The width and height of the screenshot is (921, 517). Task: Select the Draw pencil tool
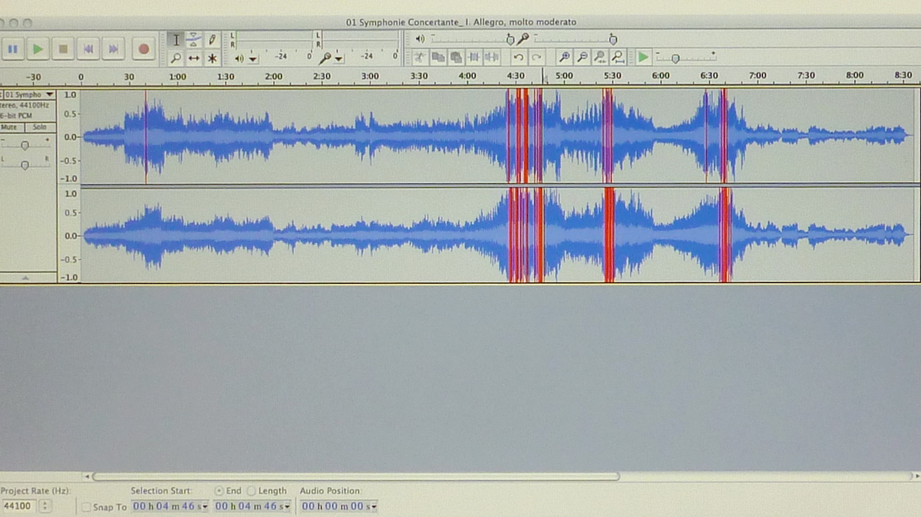click(213, 40)
